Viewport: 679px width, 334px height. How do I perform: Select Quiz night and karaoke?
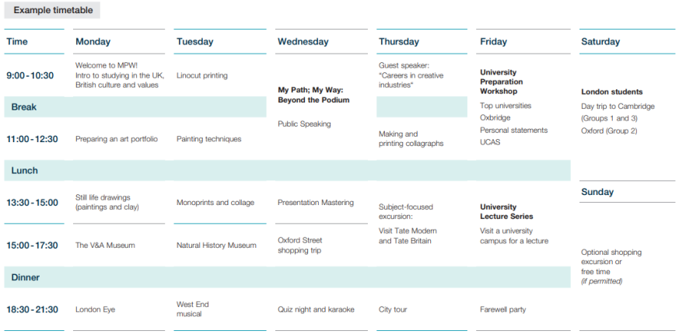[316, 309]
